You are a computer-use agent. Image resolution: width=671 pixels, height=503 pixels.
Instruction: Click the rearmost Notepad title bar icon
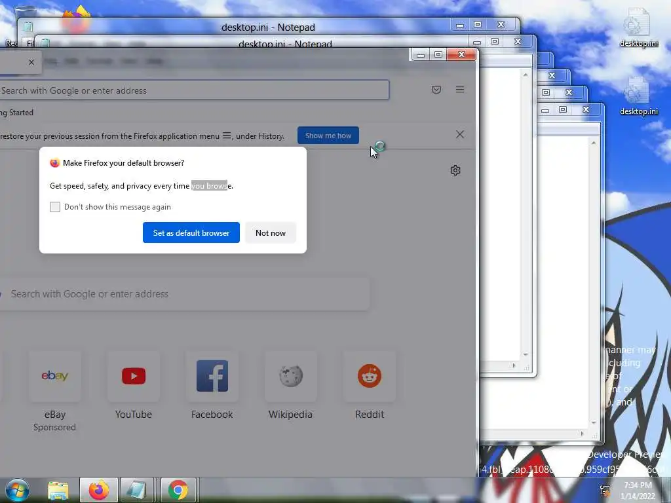pyautogui.click(x=28, y=27)
